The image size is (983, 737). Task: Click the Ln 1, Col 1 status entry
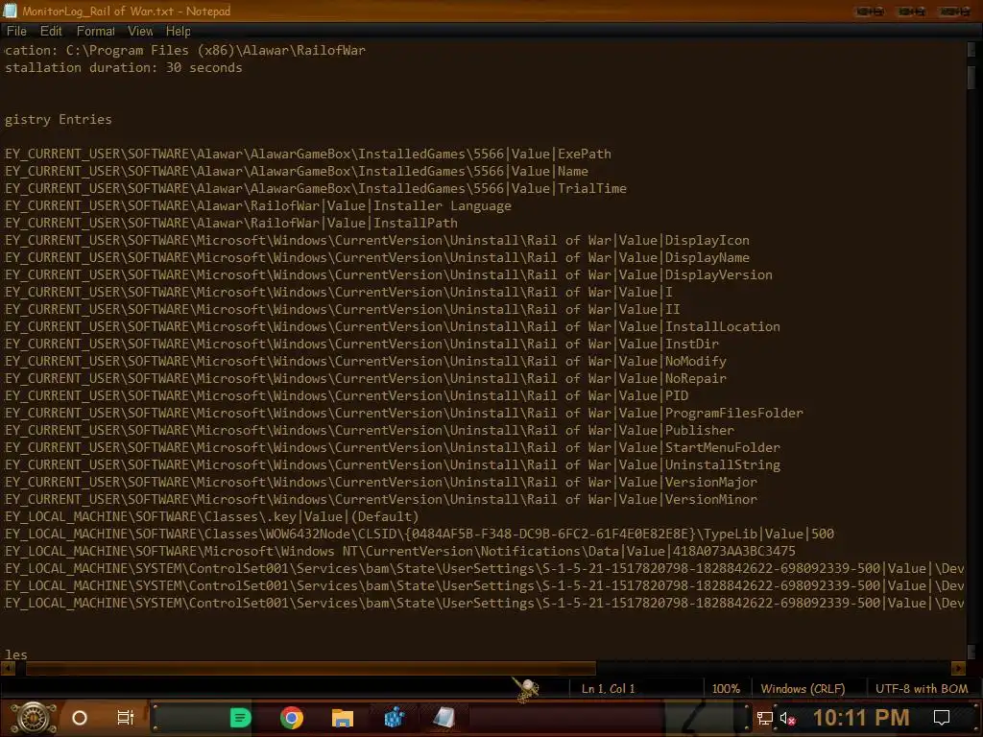pos(608,689)
